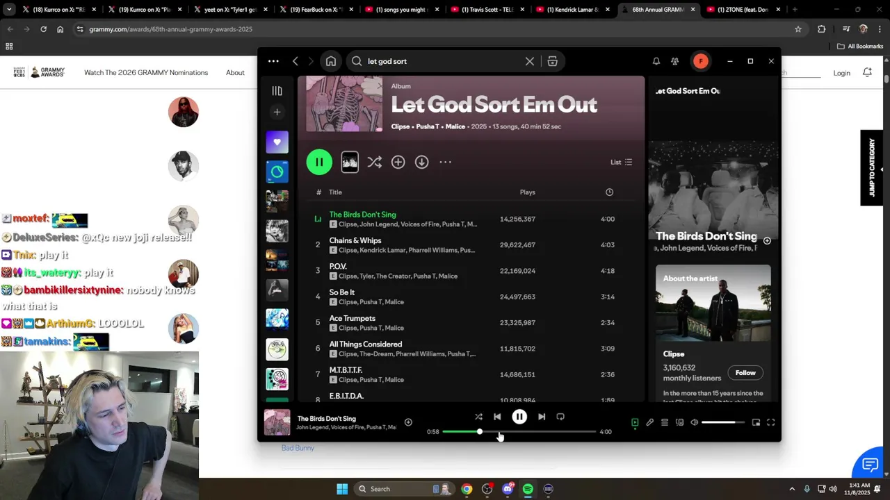
Task: Open Connect to a device
Action: (679, 422)
